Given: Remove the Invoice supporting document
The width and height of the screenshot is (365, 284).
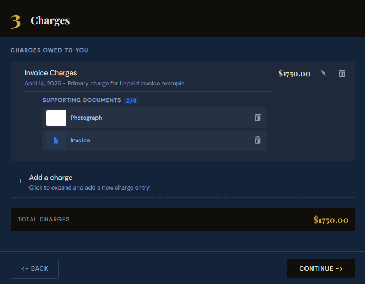Looking at the screenshot, I should pos(258,140).
